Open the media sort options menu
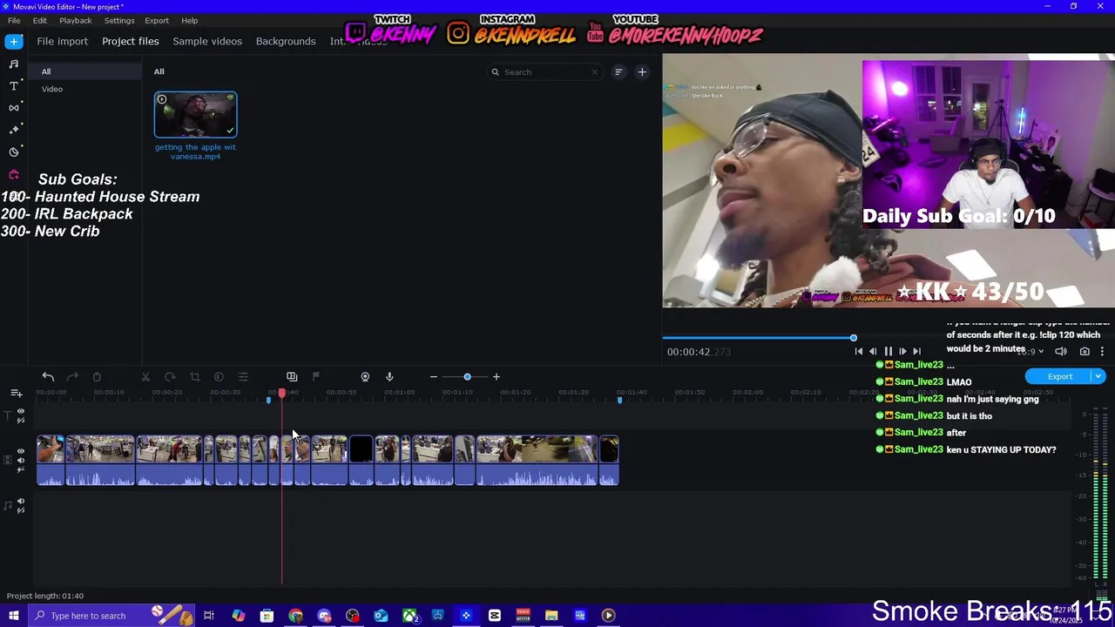 click(x=618, y=72)
